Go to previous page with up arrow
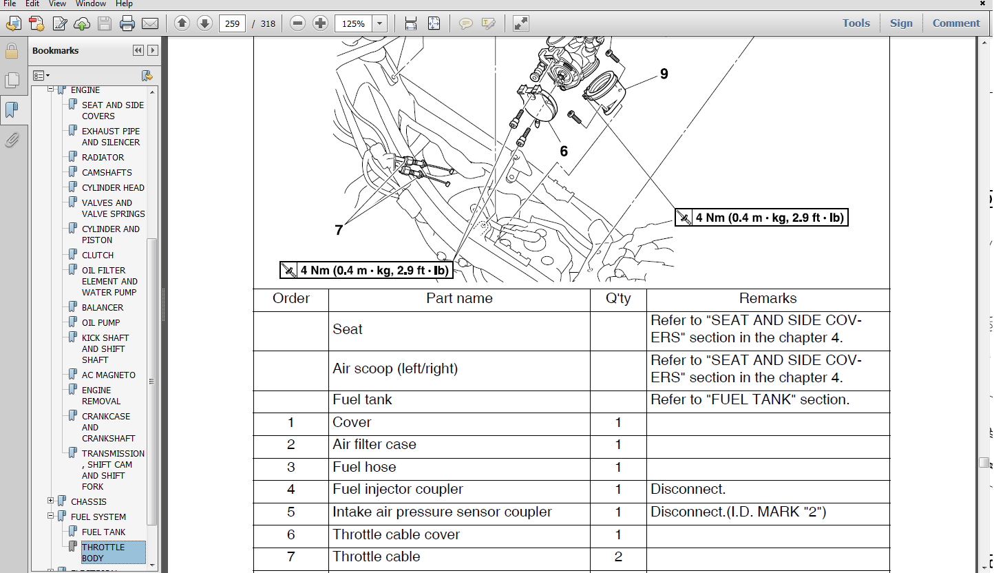The height and width of the screenshot is (573, 994). click(182, 23)
